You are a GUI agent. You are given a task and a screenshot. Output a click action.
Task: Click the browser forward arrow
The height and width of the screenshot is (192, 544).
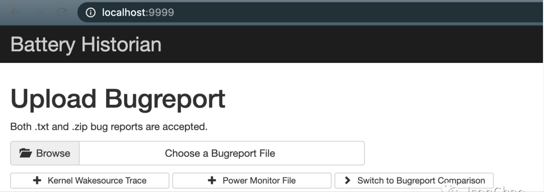pos(39,13)
